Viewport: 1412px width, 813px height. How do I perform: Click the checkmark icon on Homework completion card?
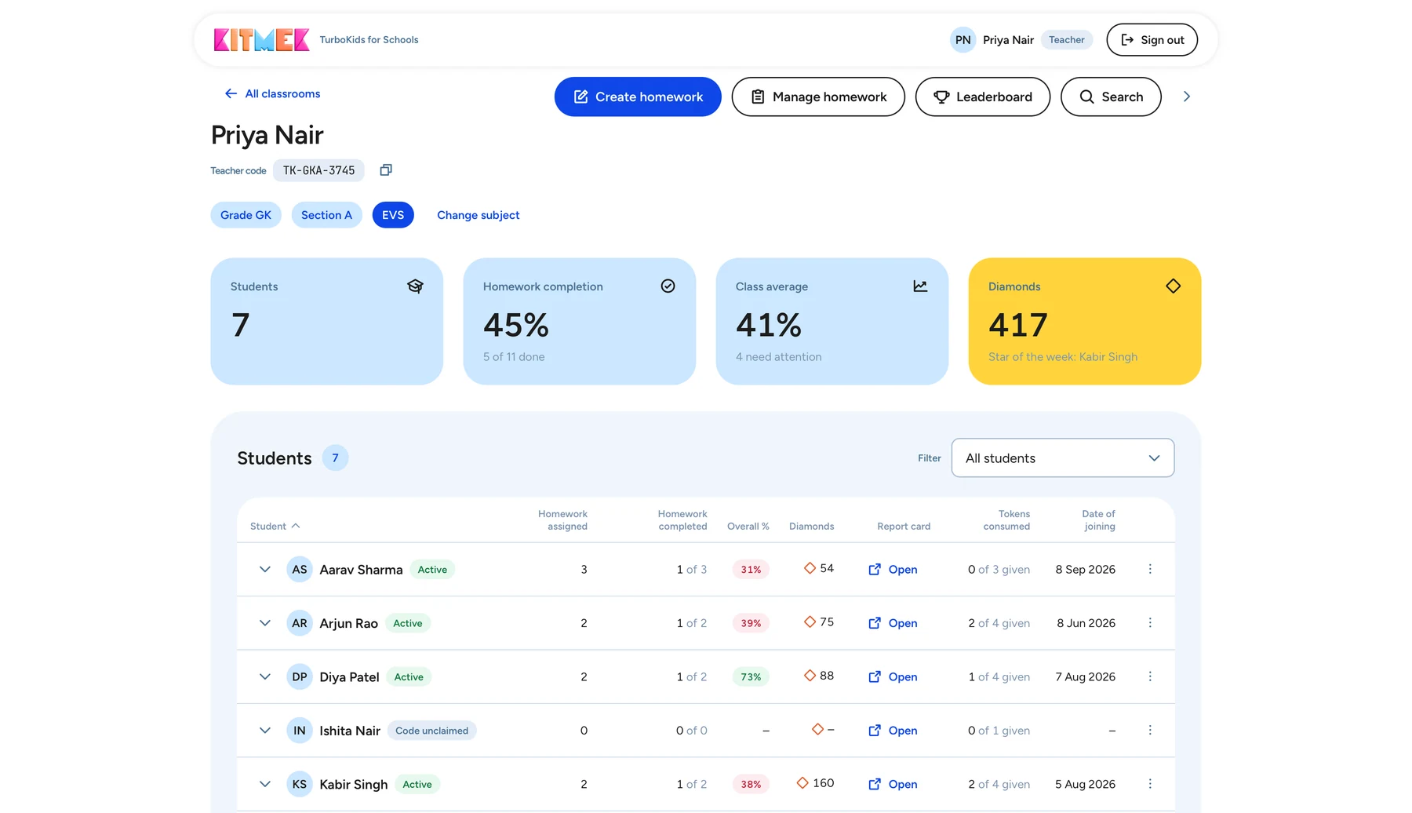click(668, 286)
